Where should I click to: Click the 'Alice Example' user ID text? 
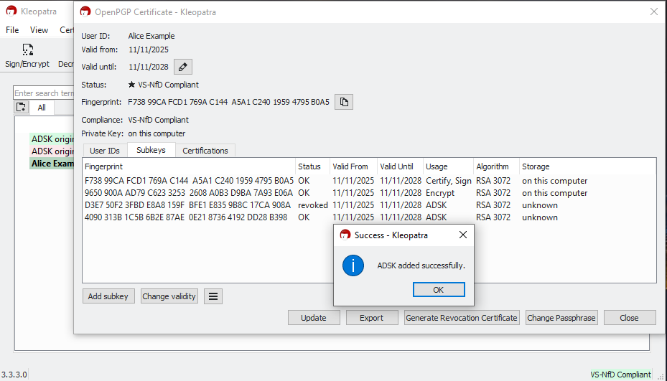click(151, 36)
